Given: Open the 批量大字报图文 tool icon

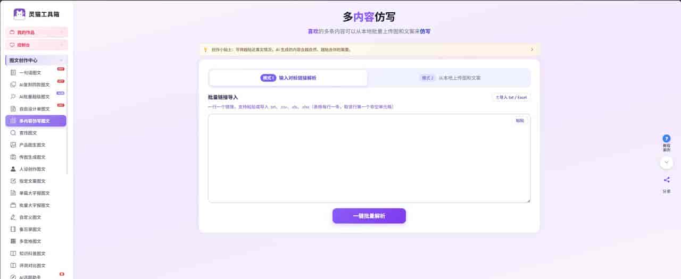Looking at the screenshot, I should pyautogui.click(x=13, y=205).
